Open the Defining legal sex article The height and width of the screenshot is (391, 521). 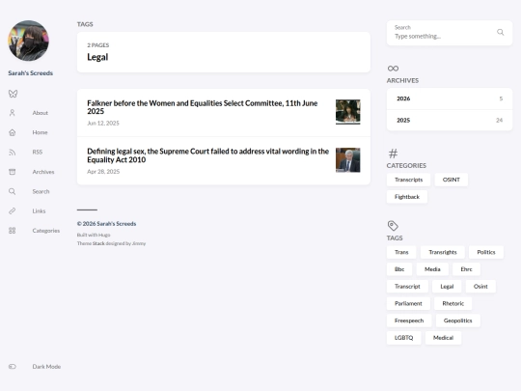click(208, 155)
